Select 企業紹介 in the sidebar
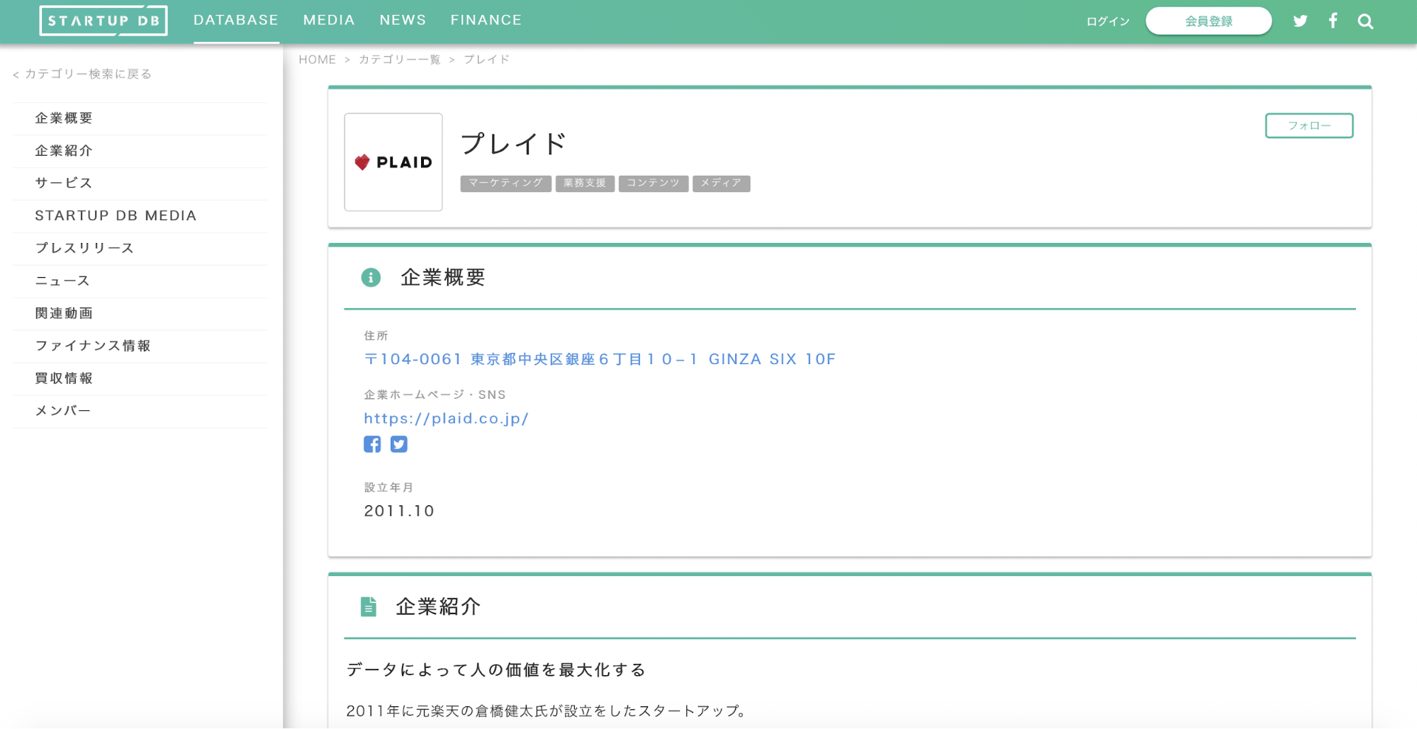 [x=140, y=151]
